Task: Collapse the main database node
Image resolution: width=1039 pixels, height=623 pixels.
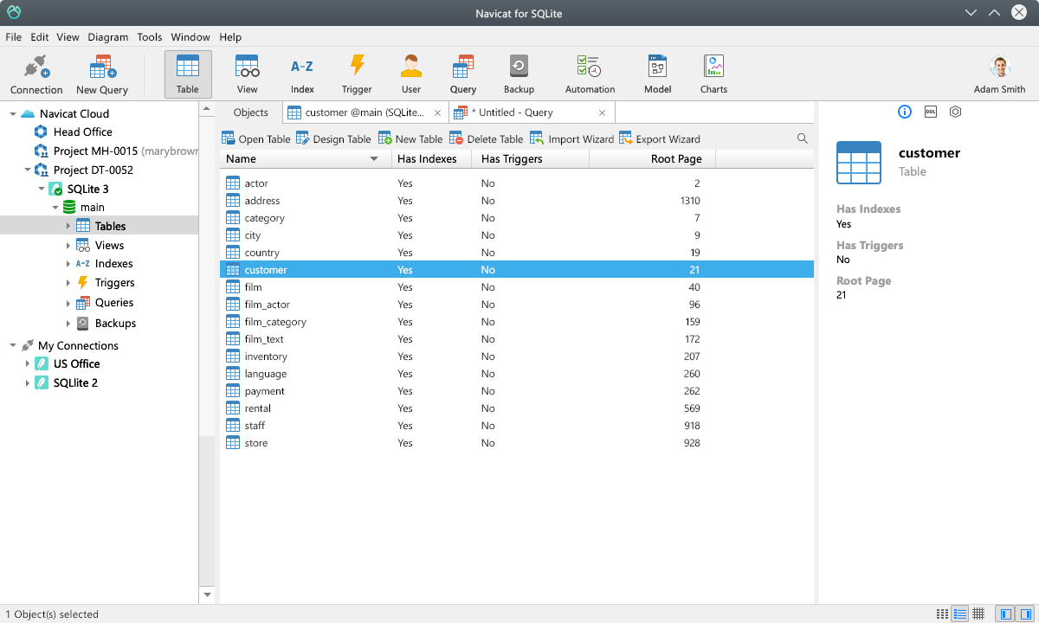Action: (55, 208)
